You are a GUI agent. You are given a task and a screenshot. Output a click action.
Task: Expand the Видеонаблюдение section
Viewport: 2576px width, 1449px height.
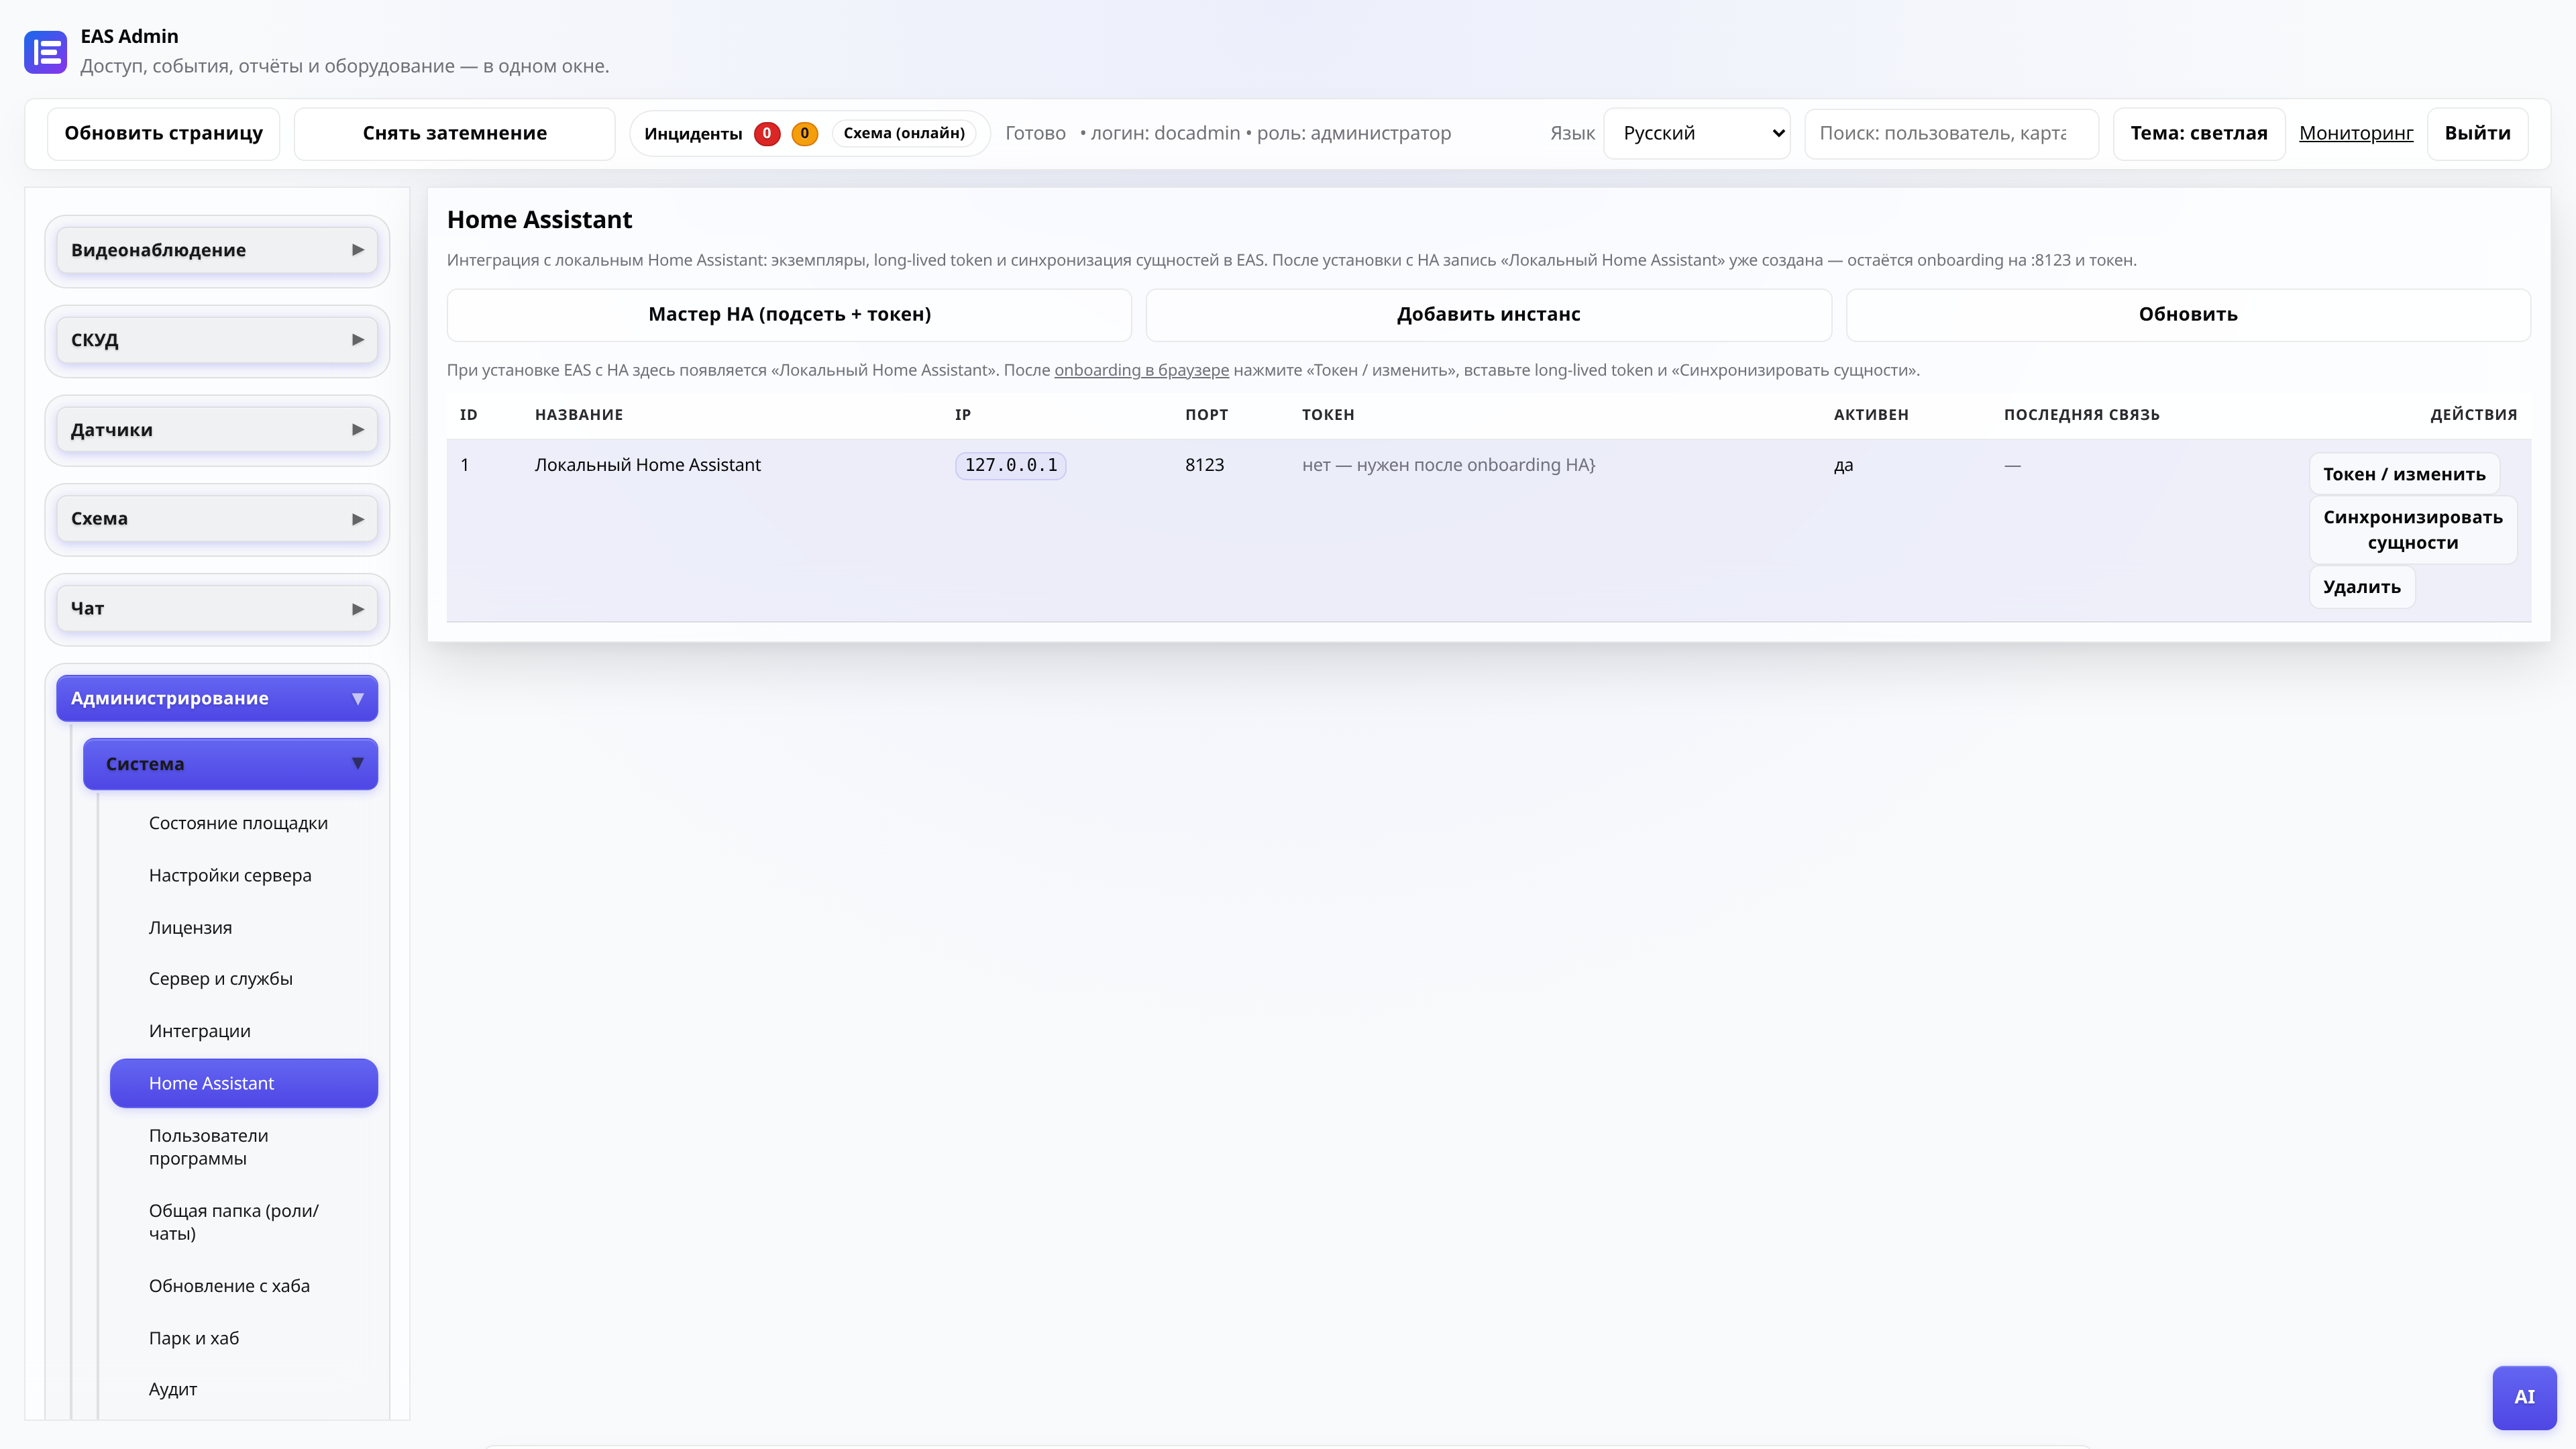tap(217, 250)
